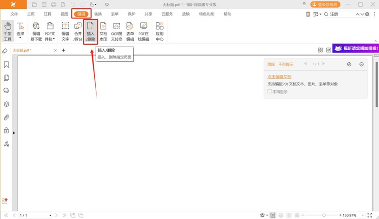Click the new document icon in title bar
Screen dimensions: 379x219
point(63,4)
